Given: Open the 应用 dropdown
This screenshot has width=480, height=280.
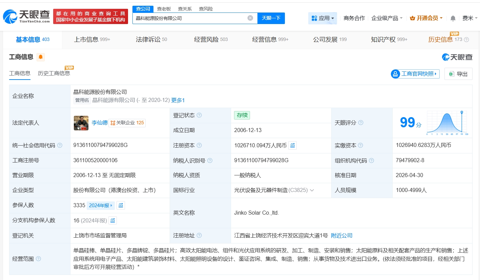Looking at the screenshot, I should click(x=322, y=18).
